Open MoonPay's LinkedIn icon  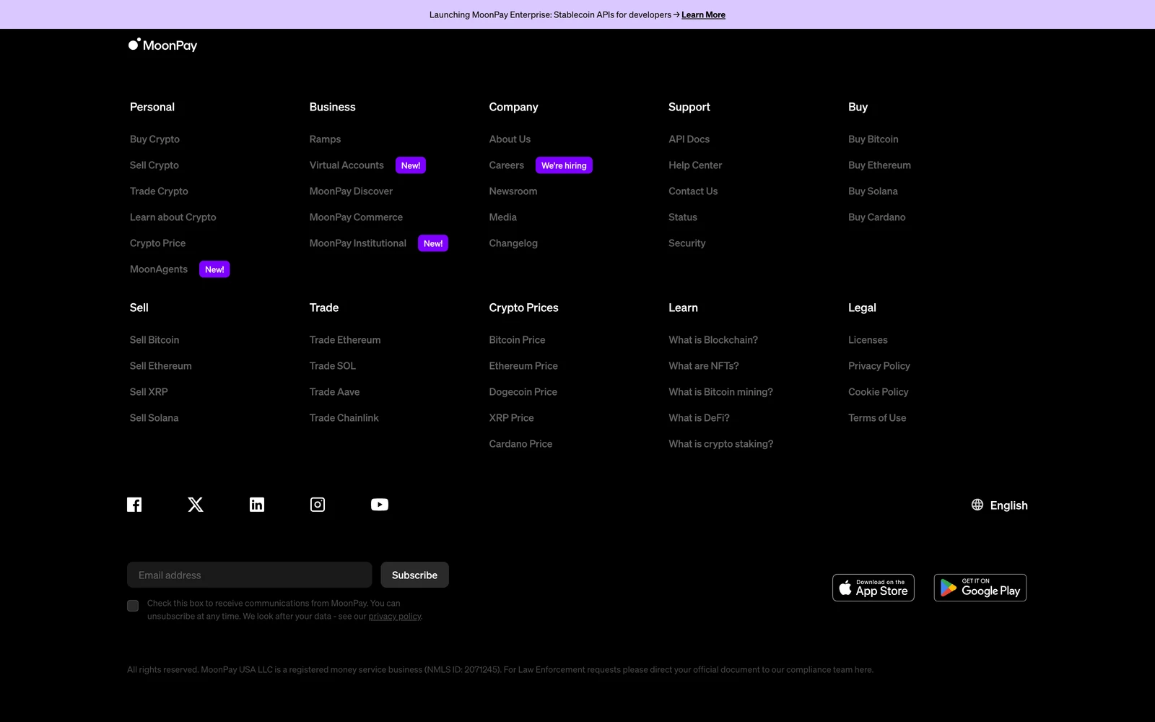tap(257, 505)
